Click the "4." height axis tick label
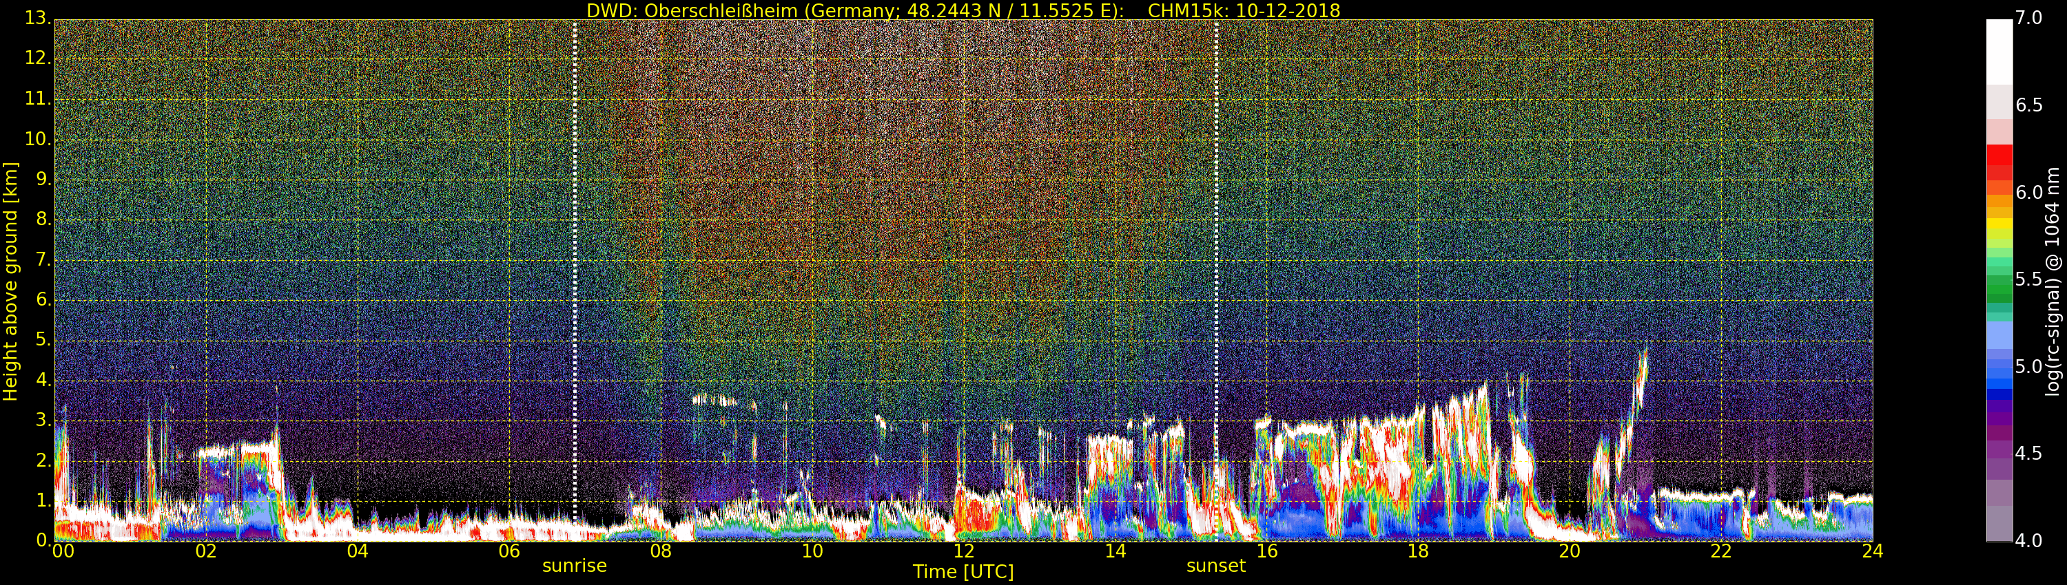The width and height of the screenshot is (2067, 585). (x=43, y=380)
